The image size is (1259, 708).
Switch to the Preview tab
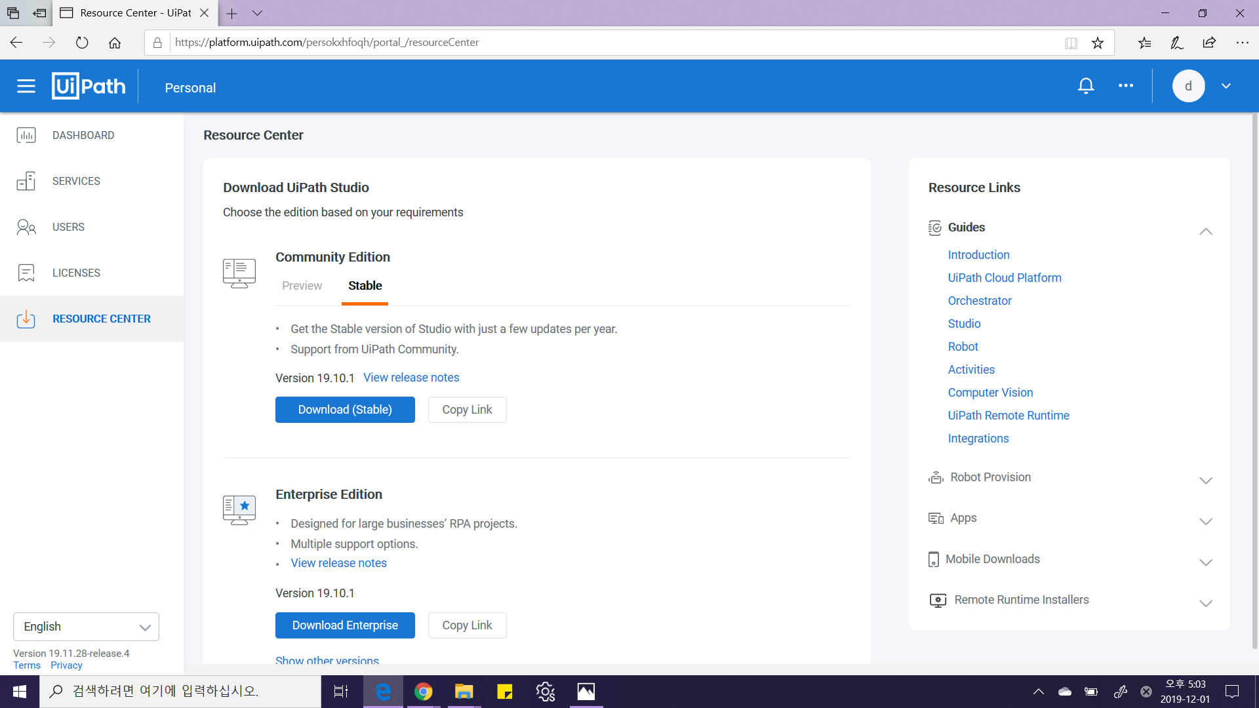(x=302, y=286)
